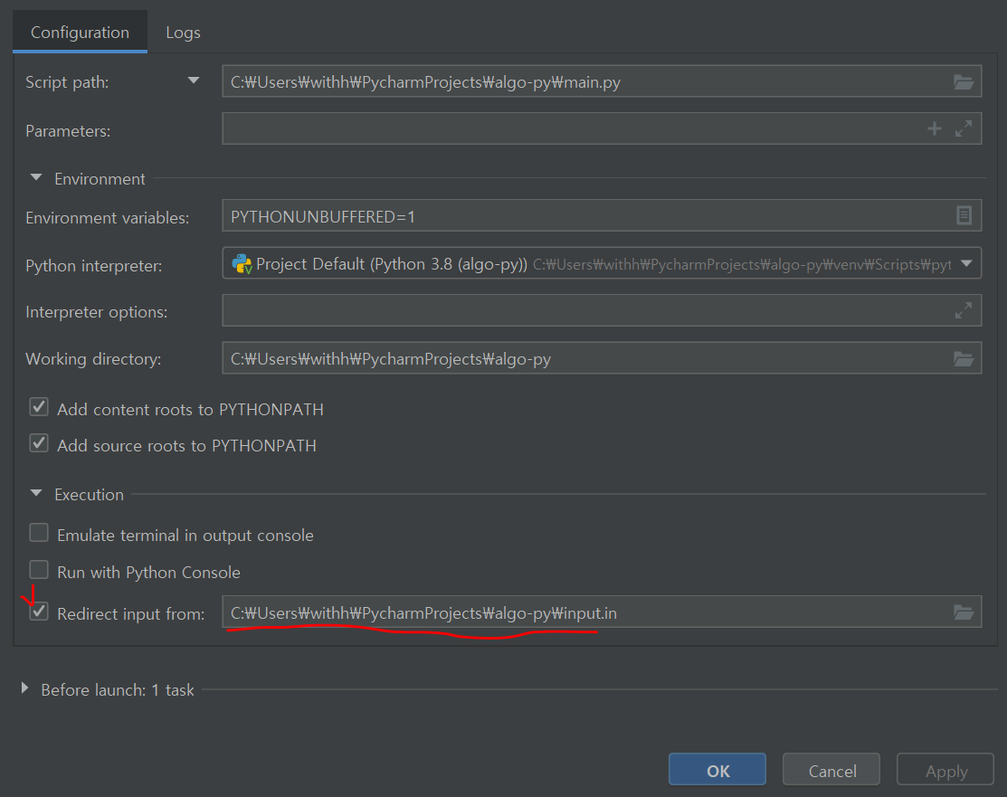This screenshot has height=797, width=1007.
Task: Open Script path type dropdown arrow
Action: (194, 81)
